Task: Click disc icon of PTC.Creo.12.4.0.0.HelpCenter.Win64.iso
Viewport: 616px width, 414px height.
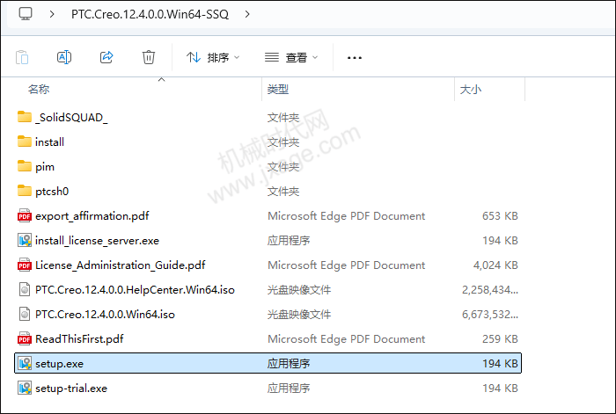Action: point(25,289)
